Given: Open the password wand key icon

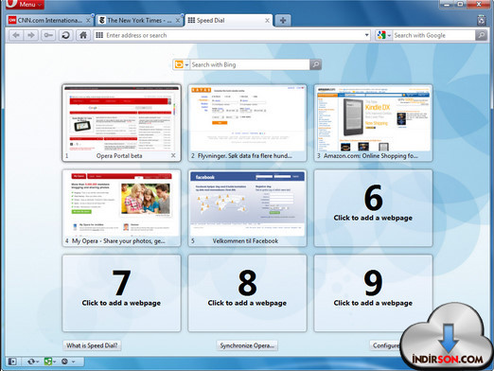Looking at the screenshot, I should [48, 35].
